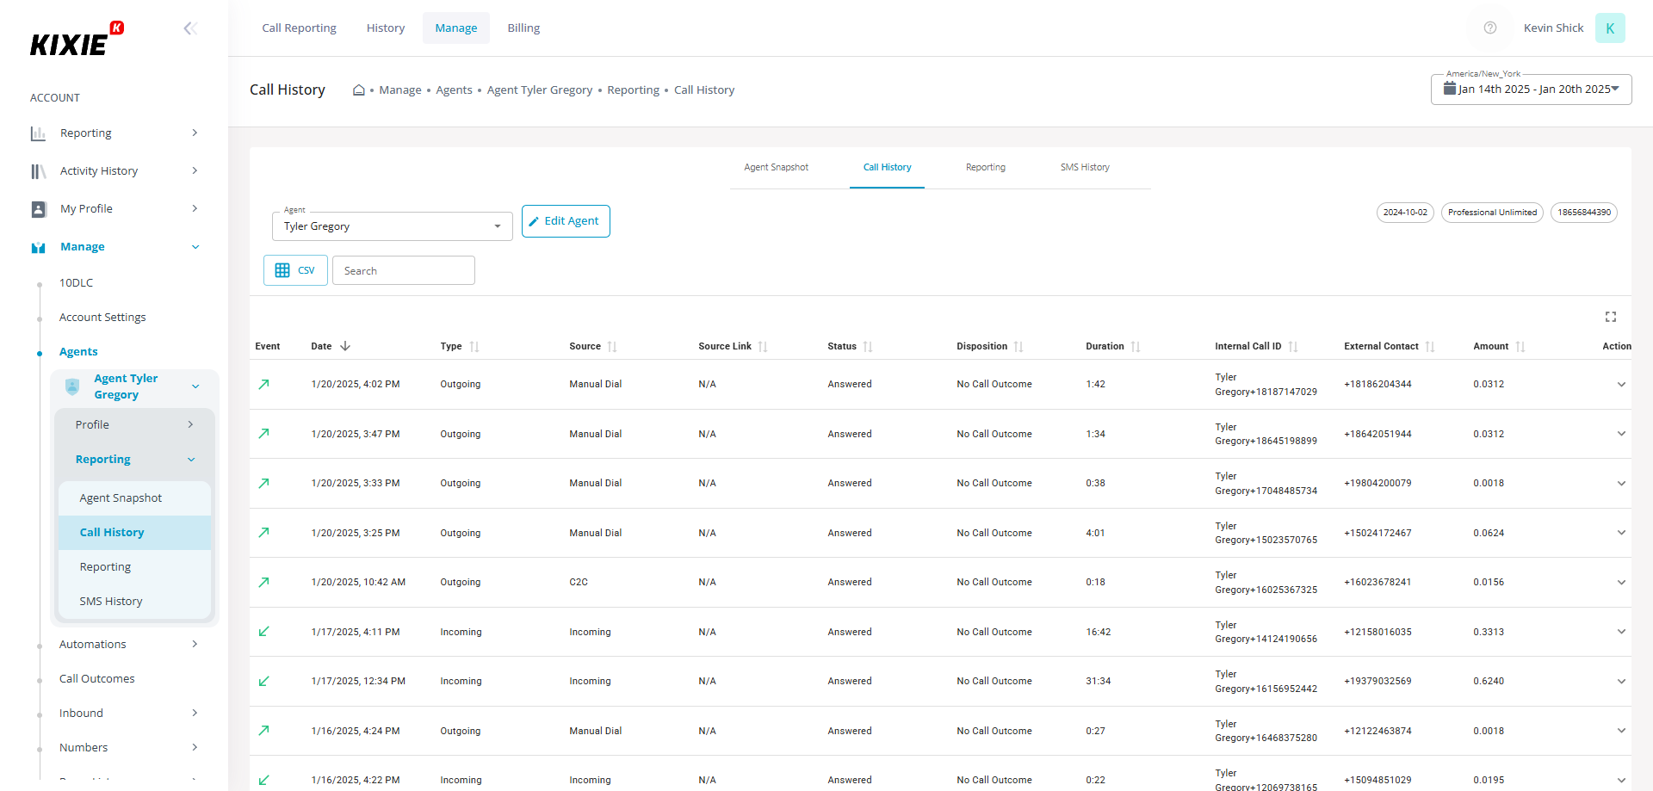Screen dimensions: 1653x791
Task: Expand first call row at 4:02 PM
Action: [1620, 385]
